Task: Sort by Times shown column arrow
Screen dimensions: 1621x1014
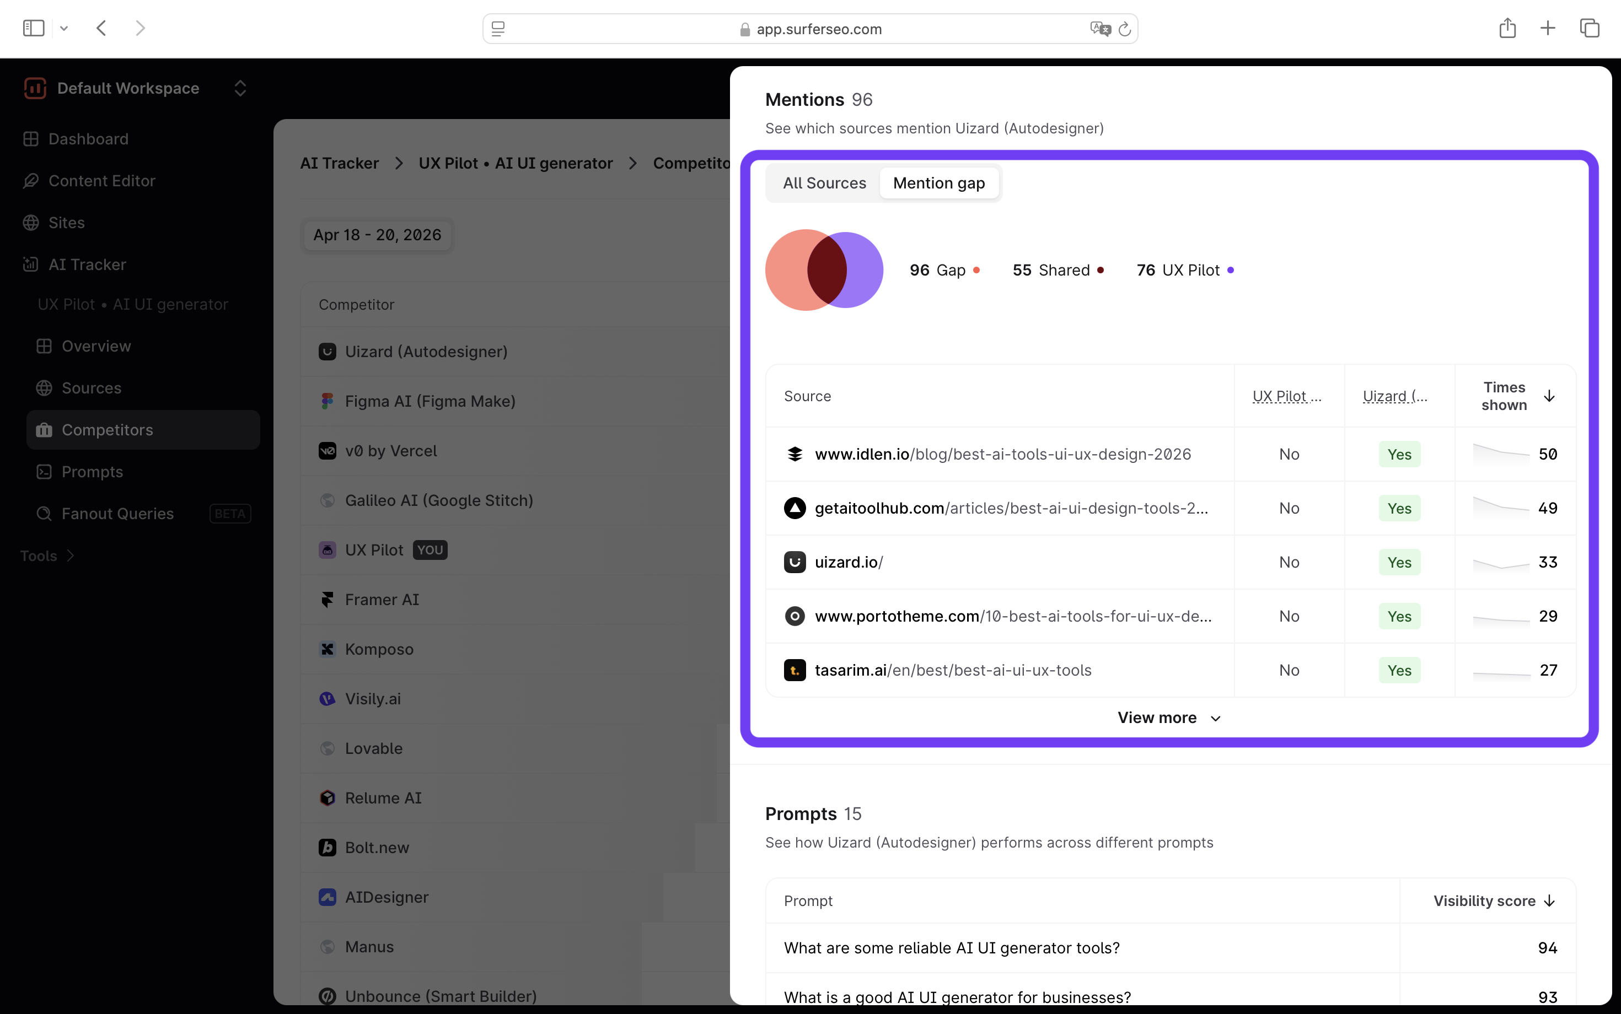Action: pos(1549,396)
